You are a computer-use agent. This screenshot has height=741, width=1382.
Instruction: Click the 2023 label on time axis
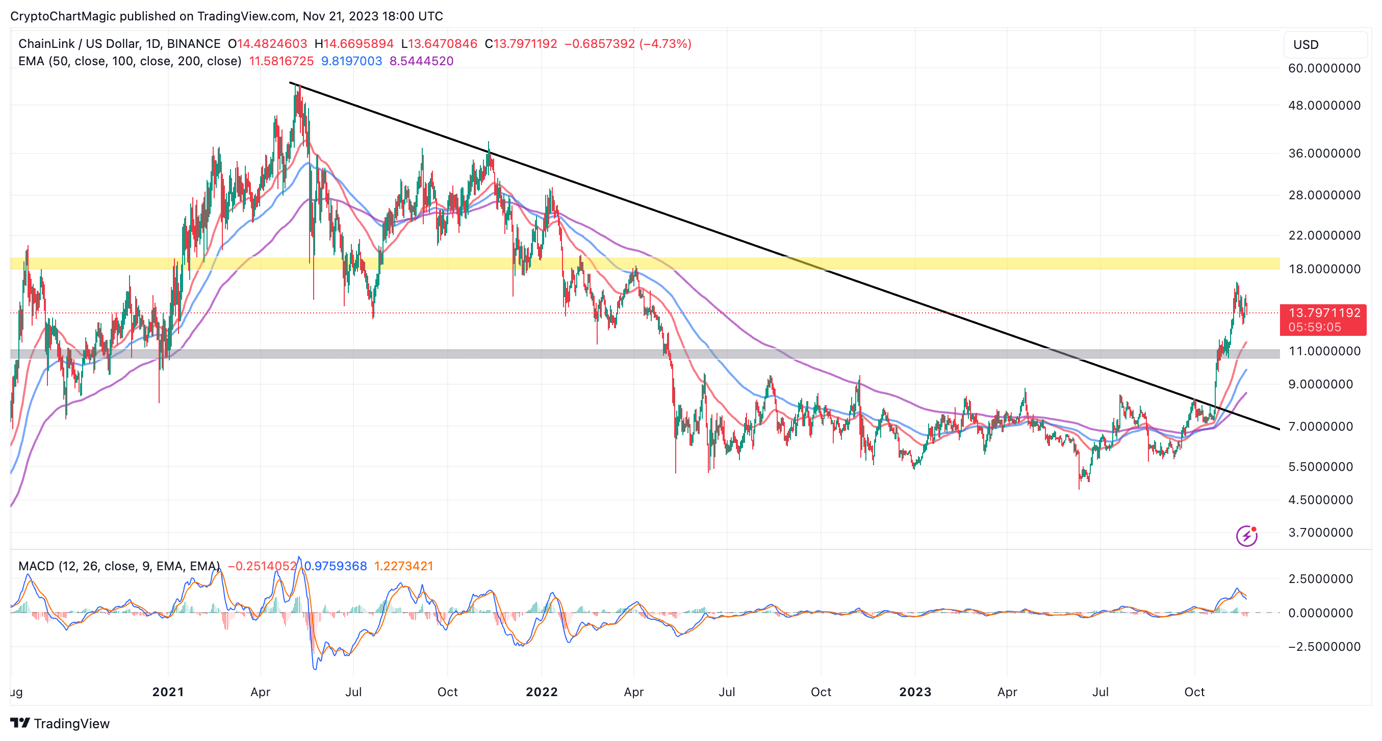[x=915, y=692]
